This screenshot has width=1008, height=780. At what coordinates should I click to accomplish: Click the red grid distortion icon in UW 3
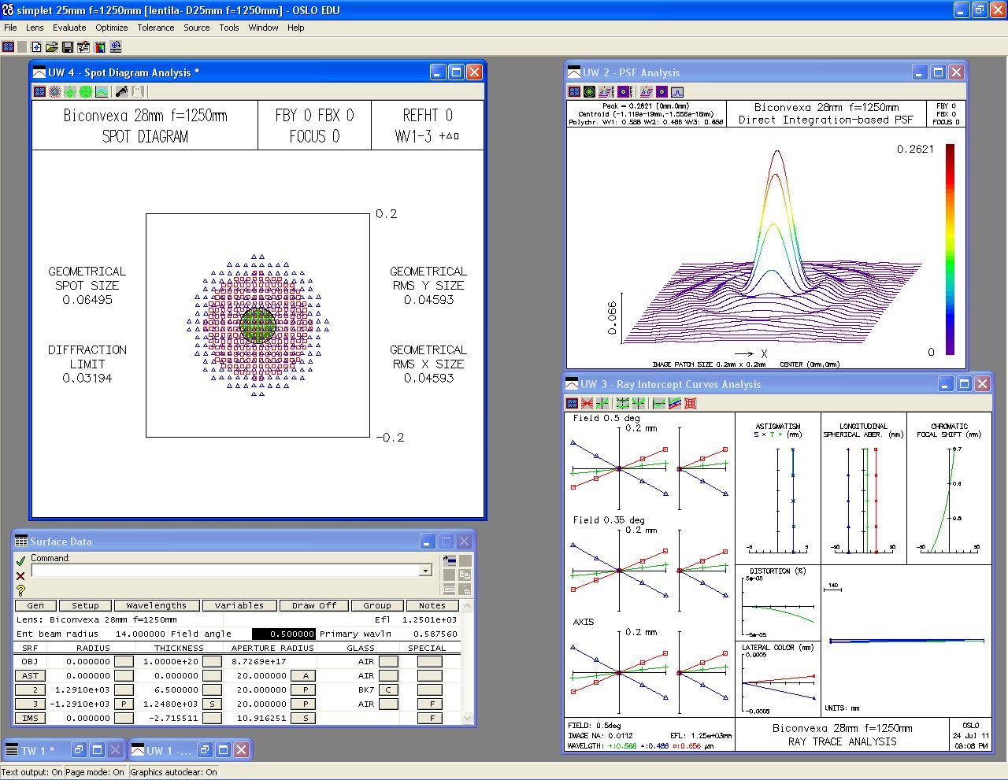coord(691,403)
